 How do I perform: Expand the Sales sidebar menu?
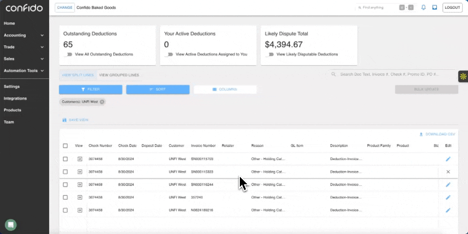(x=24, y=59)
